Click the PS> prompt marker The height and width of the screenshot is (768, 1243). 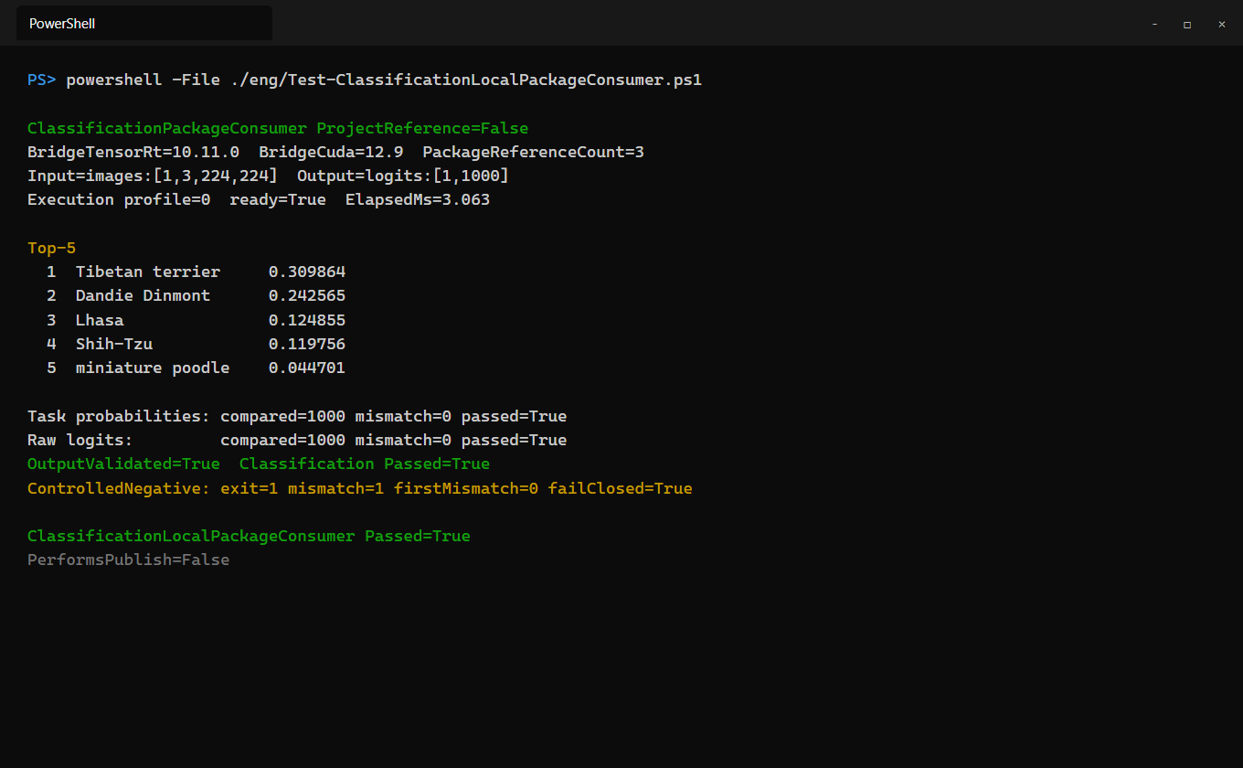42,80
